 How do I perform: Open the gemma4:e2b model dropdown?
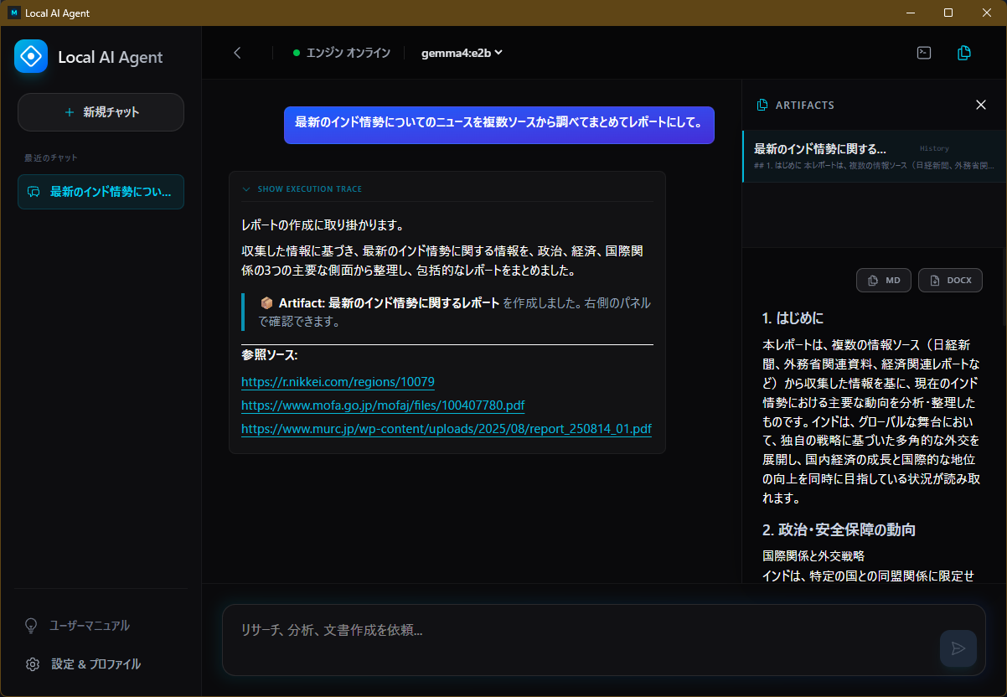(x=462, y=53)
